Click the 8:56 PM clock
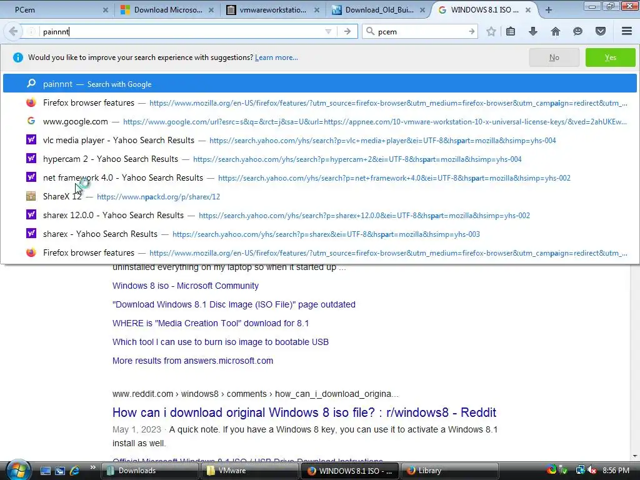 (616, 471)
